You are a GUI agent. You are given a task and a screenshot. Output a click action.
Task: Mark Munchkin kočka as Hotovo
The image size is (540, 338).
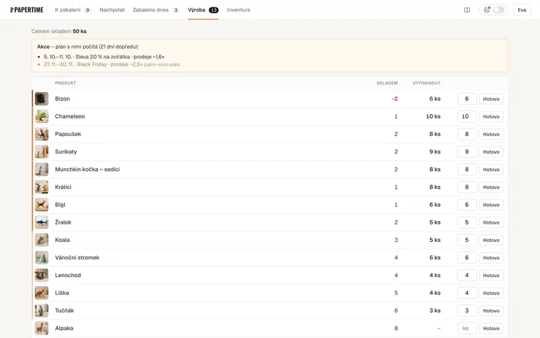[x=491, y=170]
